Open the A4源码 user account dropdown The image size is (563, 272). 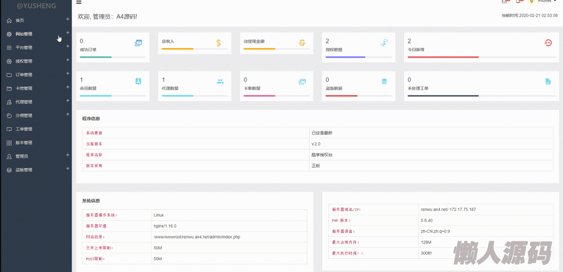(544, 2)
